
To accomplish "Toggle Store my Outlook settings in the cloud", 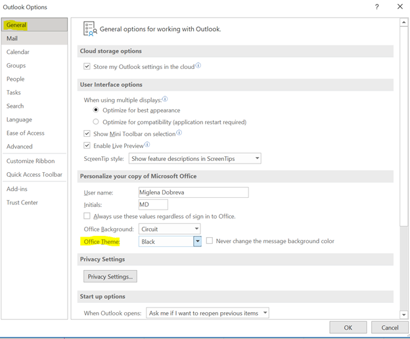I will click(87, 66).
